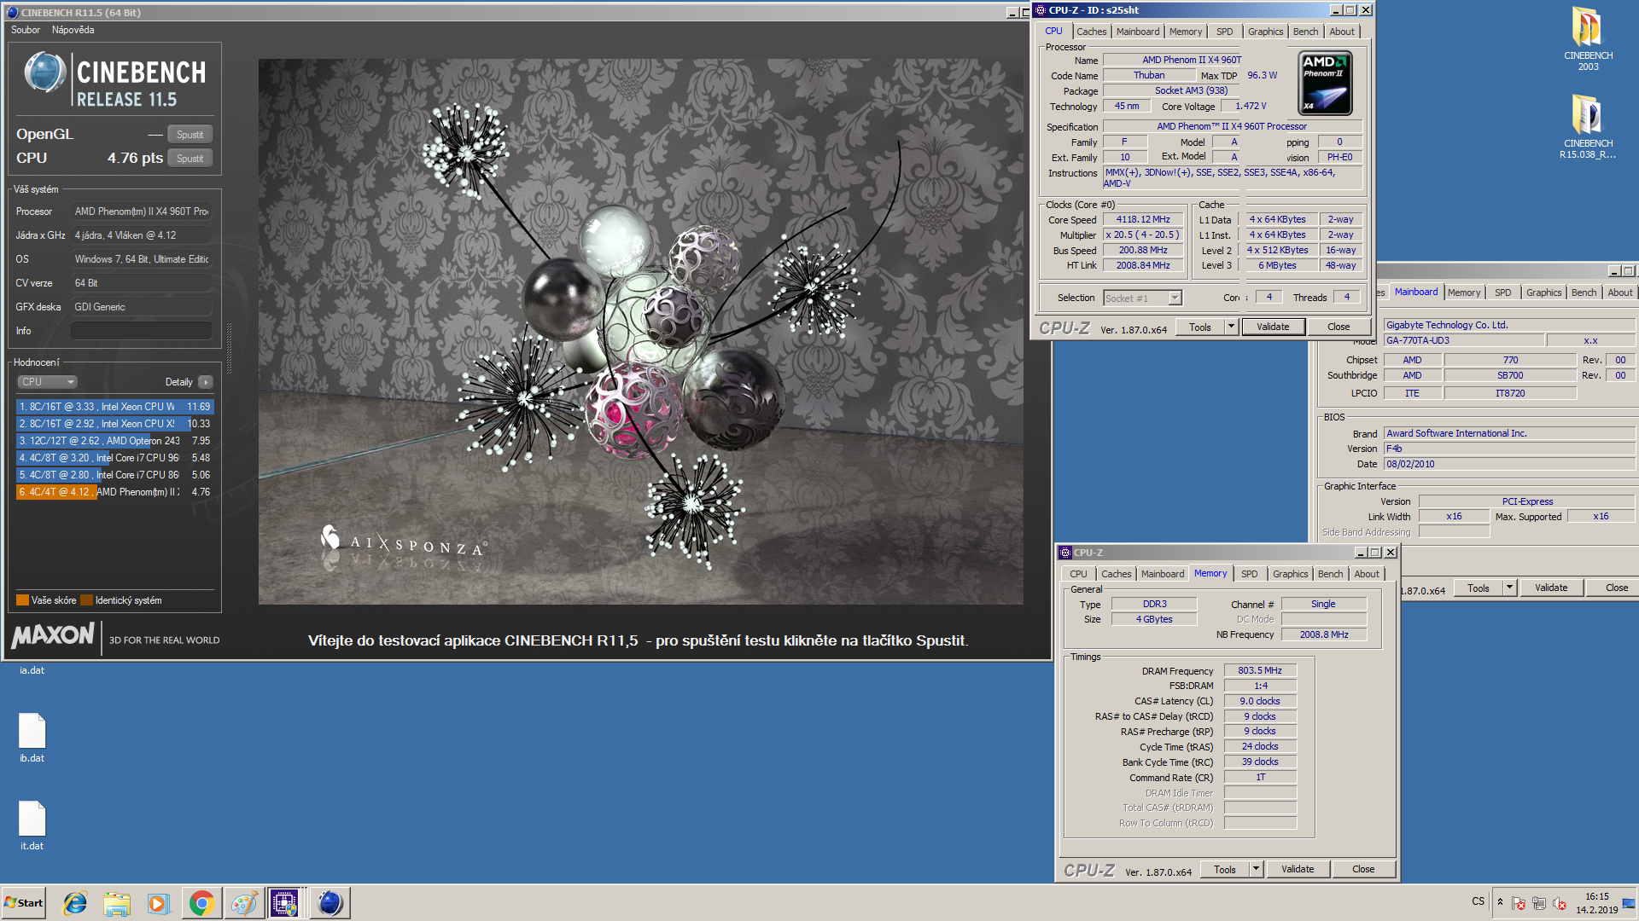Viewport: 1639px width, 921px height.
Task: Select the ib.dat desktop file icon
Action: 32,732
